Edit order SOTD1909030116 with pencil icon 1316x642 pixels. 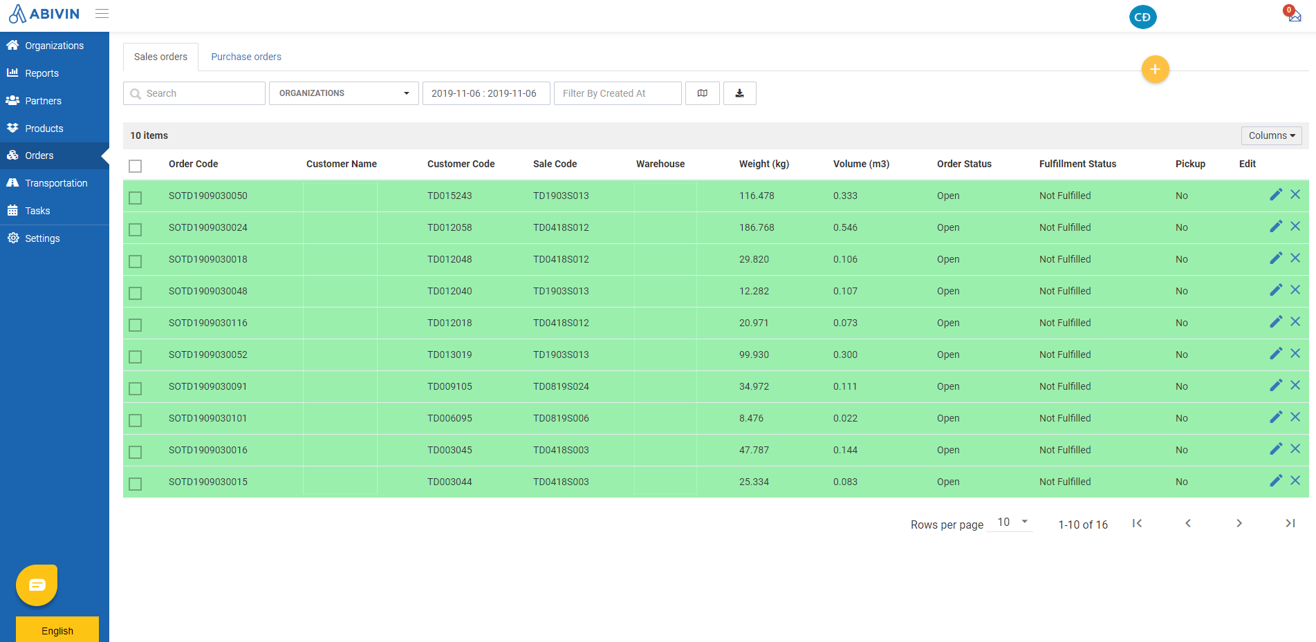tap(1276, 322)
